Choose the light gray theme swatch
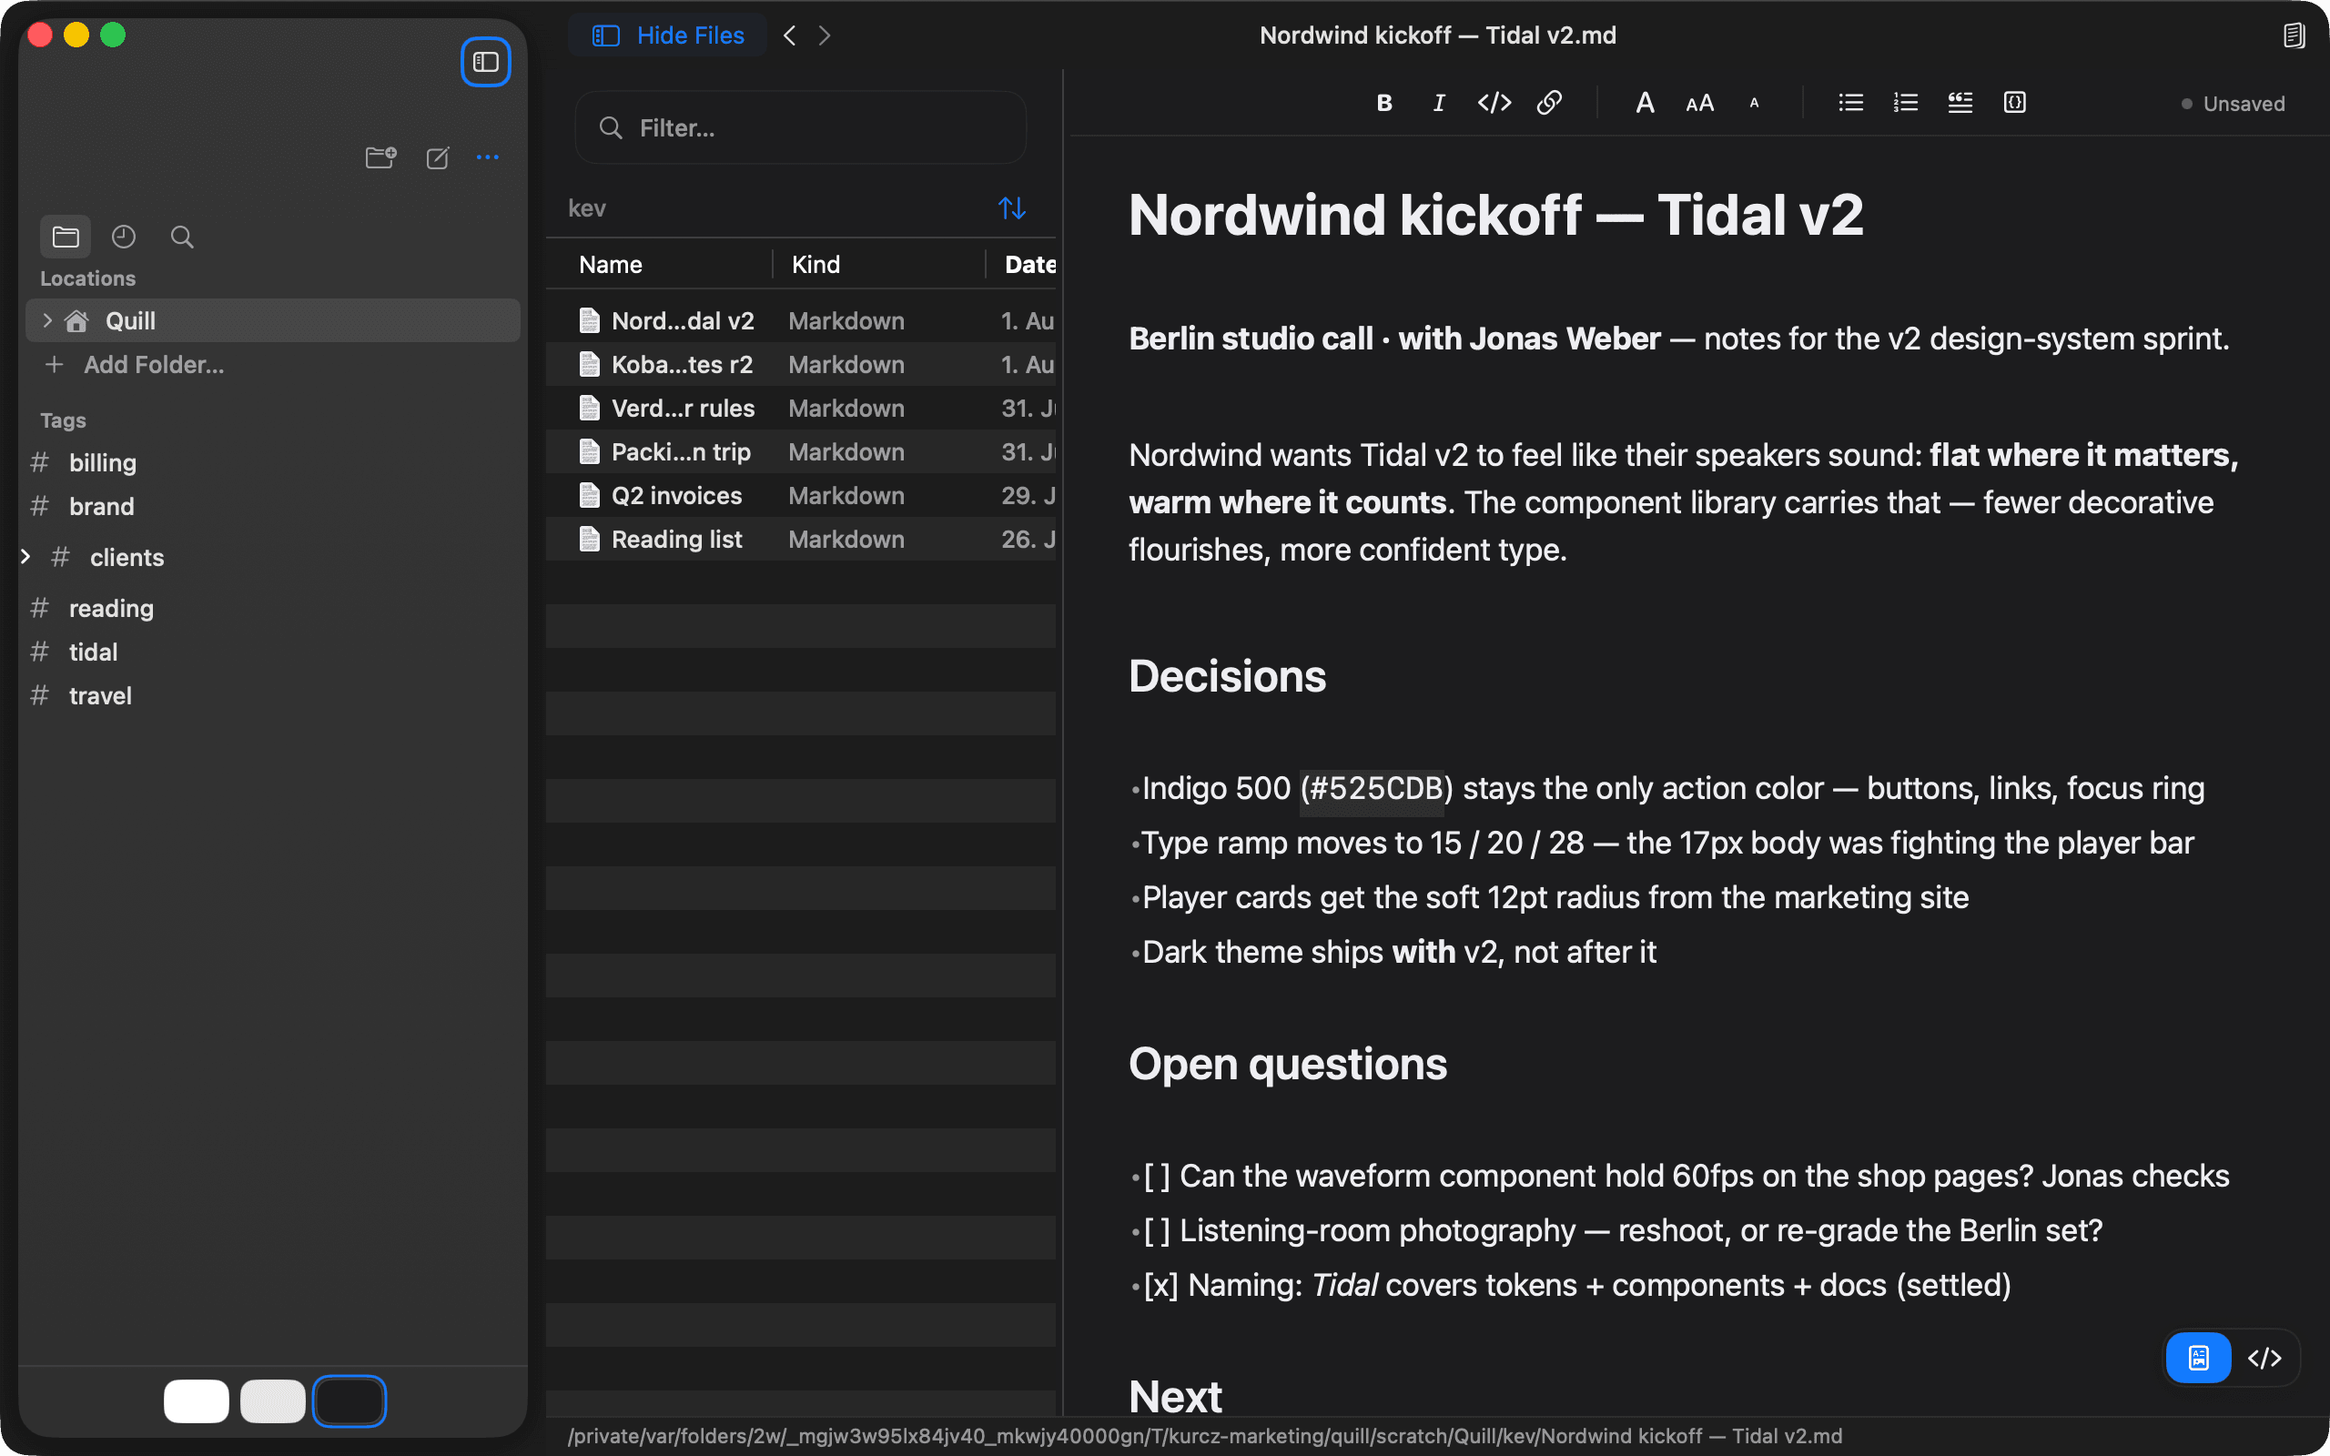 [272, 1400]
